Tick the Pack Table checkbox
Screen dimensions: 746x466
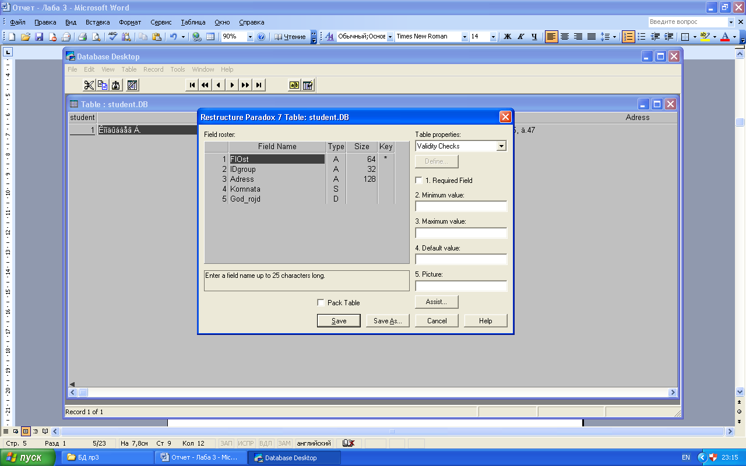click(x=321, y=303)
